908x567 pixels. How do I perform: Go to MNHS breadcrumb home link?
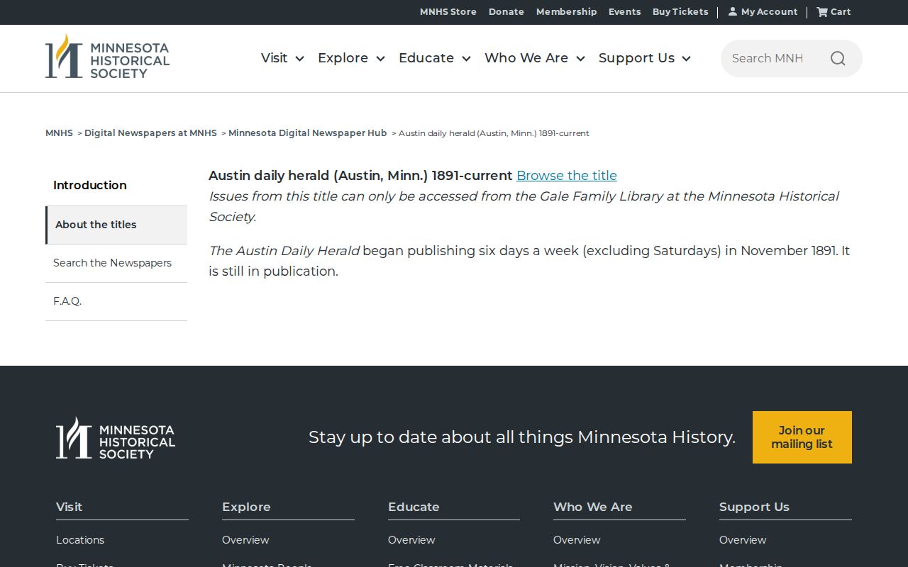click(59, 133)
